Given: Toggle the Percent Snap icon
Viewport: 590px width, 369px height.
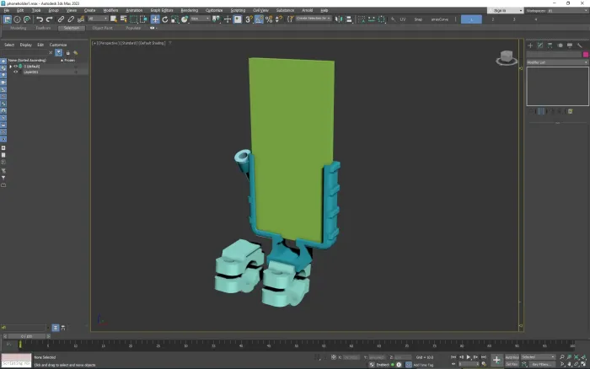Looking at the screenshot, I should [269, 19].
